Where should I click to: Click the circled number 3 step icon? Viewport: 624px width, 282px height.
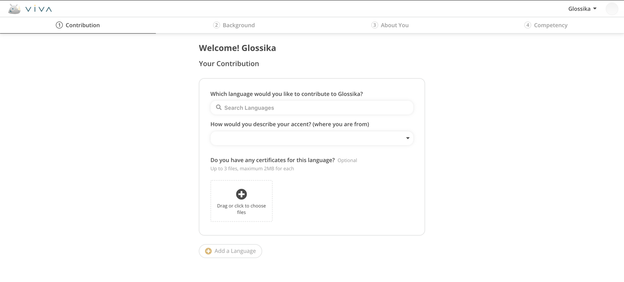tap(375, 25)
